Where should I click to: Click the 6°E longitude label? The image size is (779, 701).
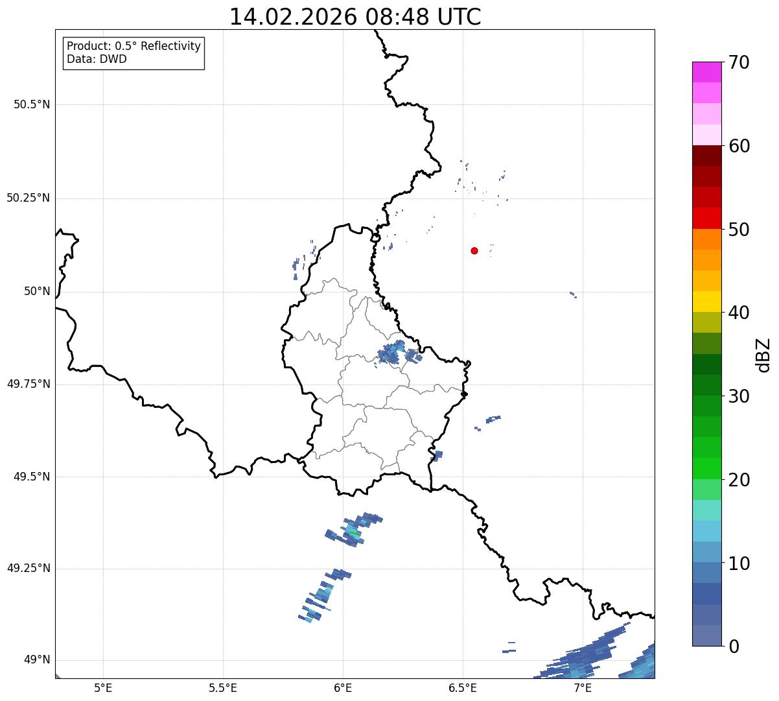pyautogui.click(x=343, y=687)
